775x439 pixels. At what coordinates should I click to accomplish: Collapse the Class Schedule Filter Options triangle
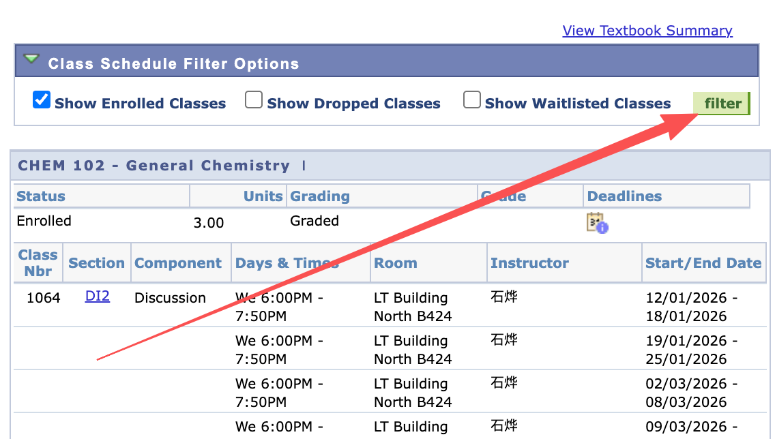pos(31,60)
